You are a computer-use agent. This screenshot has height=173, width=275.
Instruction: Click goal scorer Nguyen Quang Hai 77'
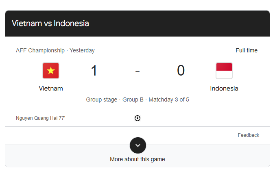pyautogui.click(x=40, y=118)
